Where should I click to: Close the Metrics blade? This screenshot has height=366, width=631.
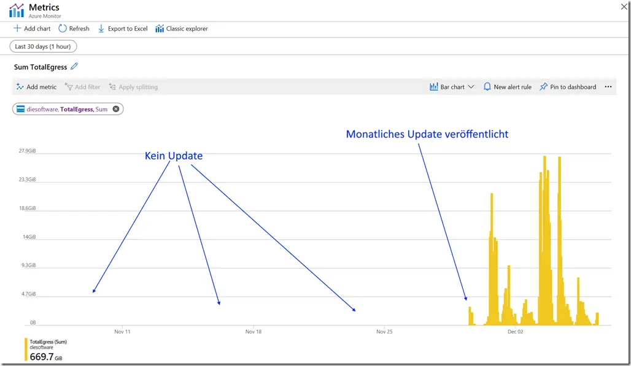tap(624, 6)
